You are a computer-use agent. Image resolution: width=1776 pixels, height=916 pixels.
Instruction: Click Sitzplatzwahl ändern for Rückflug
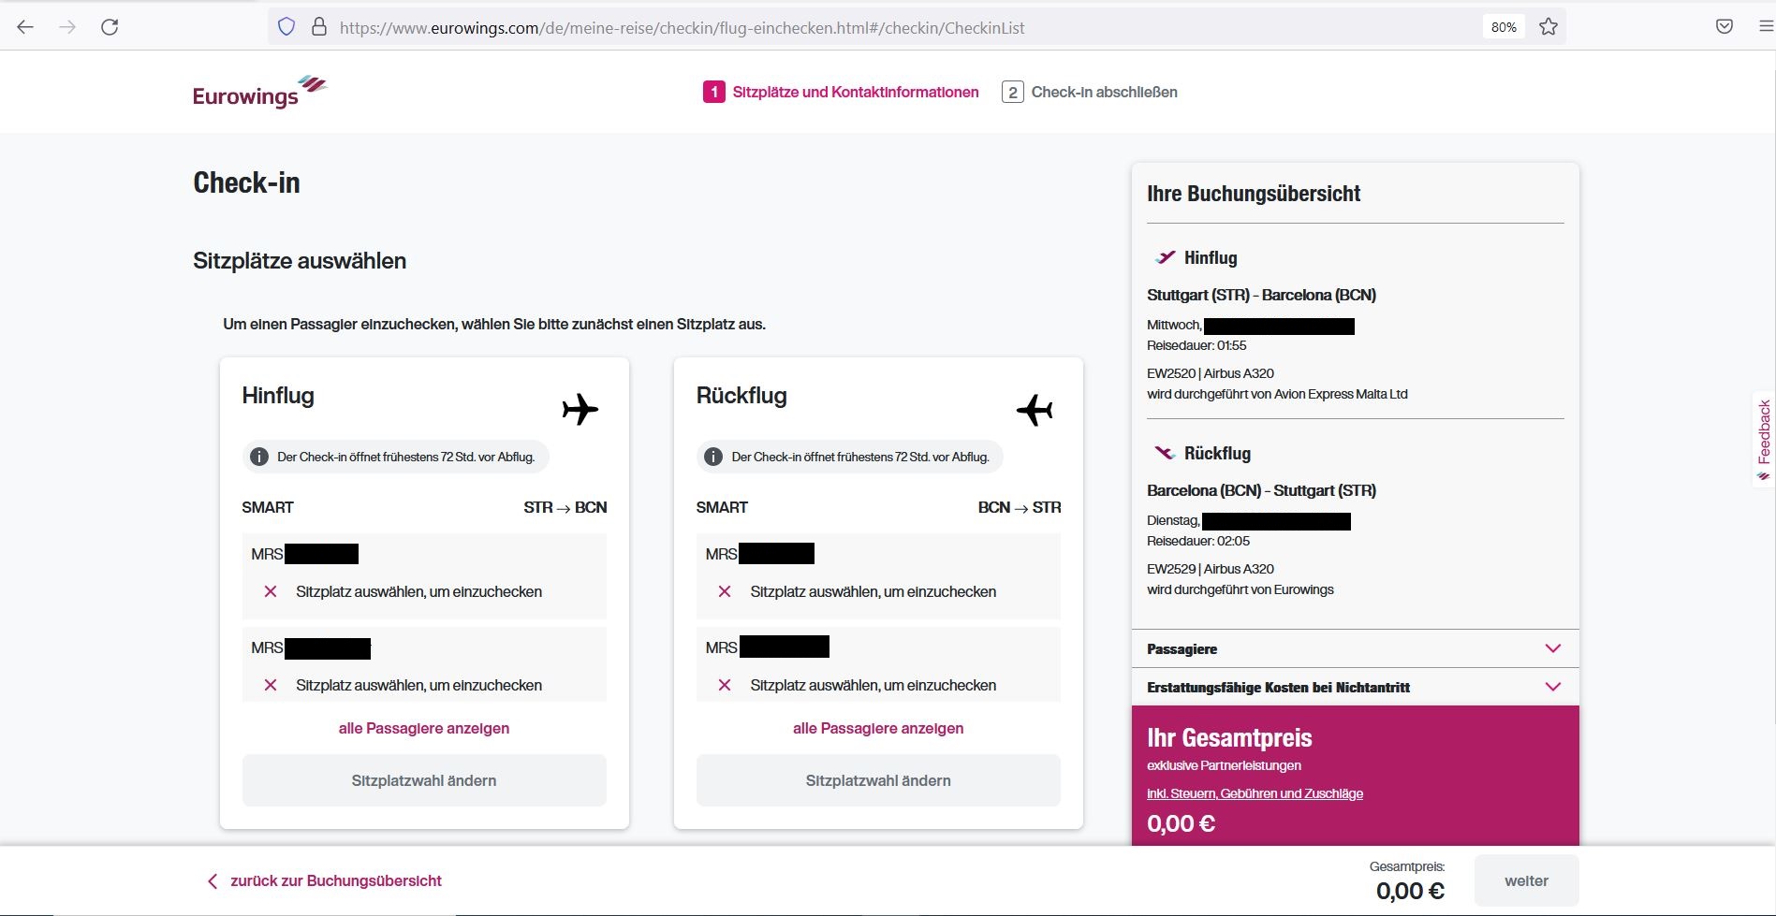coord(878,780)
